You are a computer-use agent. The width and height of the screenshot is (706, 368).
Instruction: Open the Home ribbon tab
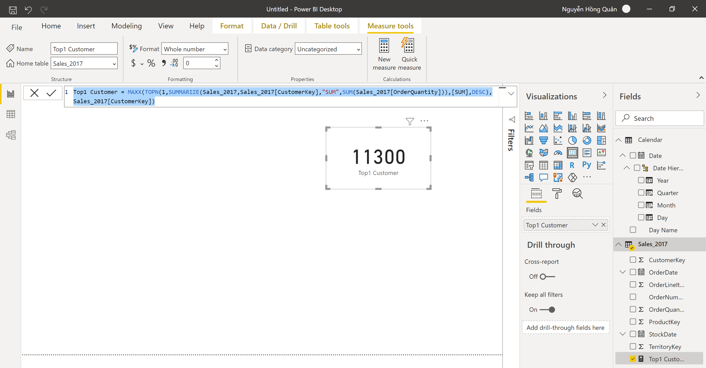[x=51, y=26]
